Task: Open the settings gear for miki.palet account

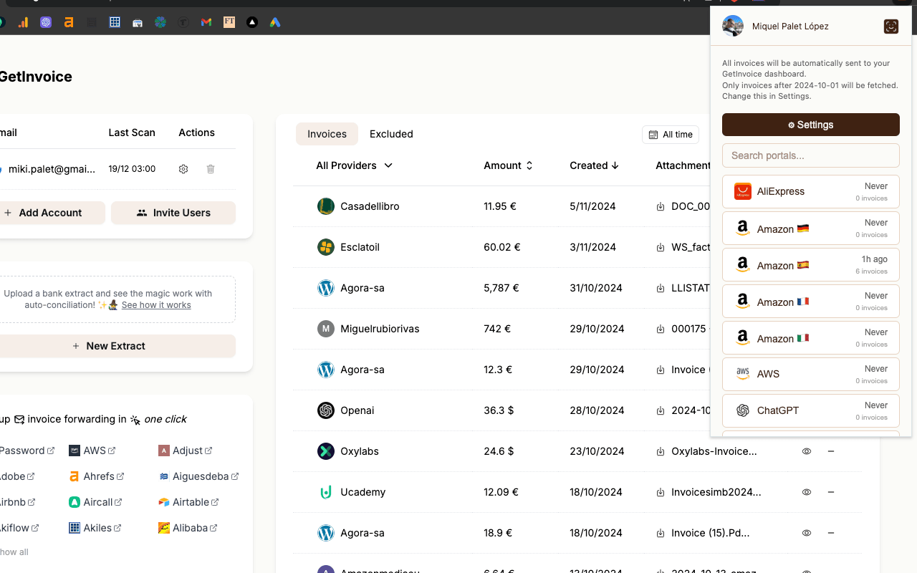Action: pyautogui.click(x=183, y=168)
